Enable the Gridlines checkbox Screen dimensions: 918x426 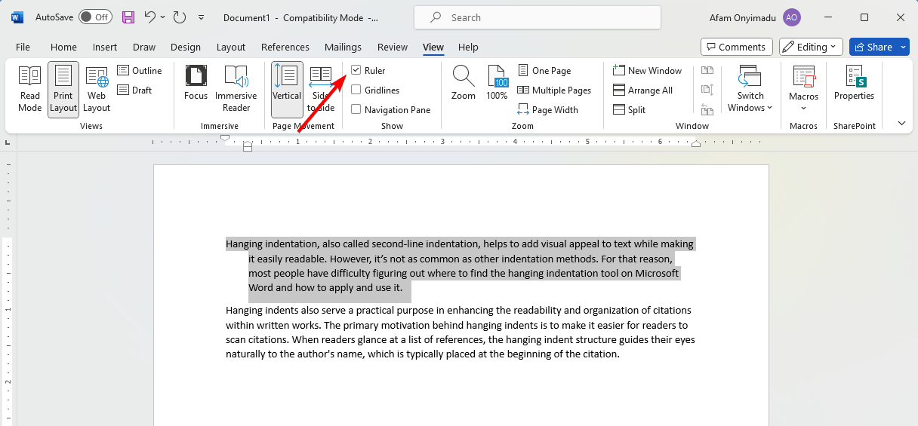coord(356,90)
